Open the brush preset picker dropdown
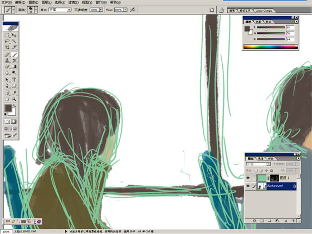 click(x=36, y=9)
